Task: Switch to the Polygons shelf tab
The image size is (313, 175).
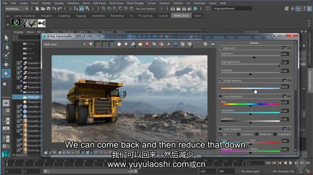Action: [x=46, y=16]
